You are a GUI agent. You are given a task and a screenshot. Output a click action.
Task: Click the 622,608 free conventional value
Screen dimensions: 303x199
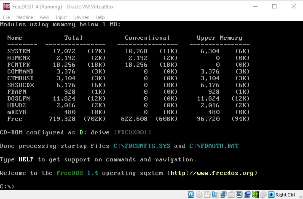point(134,119)
